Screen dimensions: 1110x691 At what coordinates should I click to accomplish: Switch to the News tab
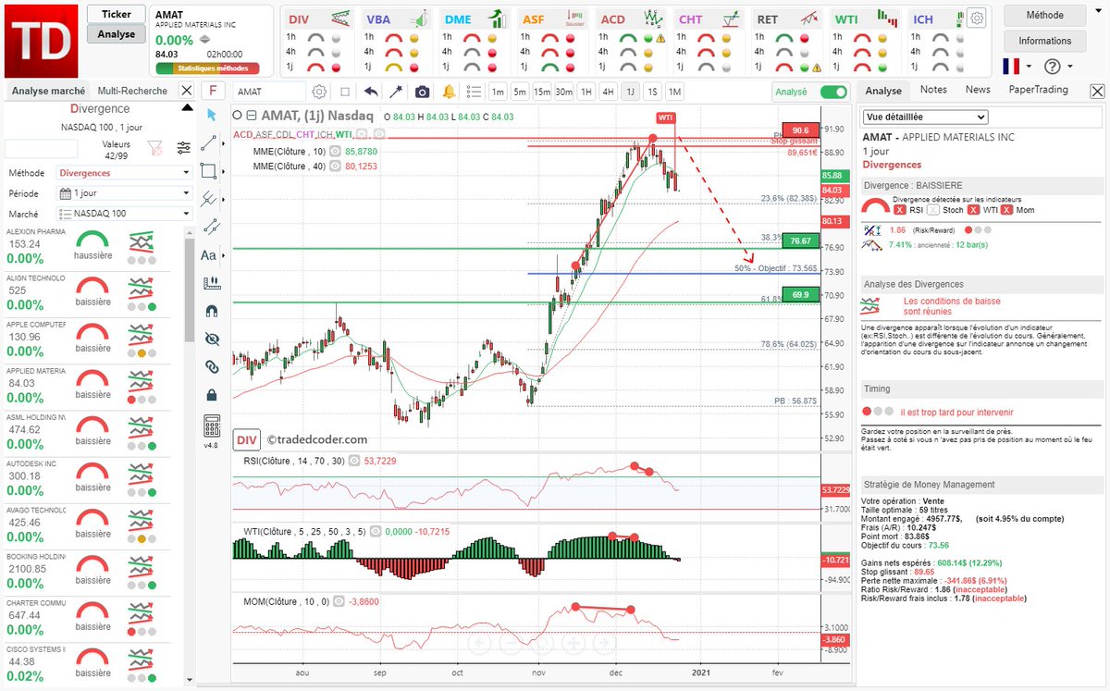click(x=978, y=90)
